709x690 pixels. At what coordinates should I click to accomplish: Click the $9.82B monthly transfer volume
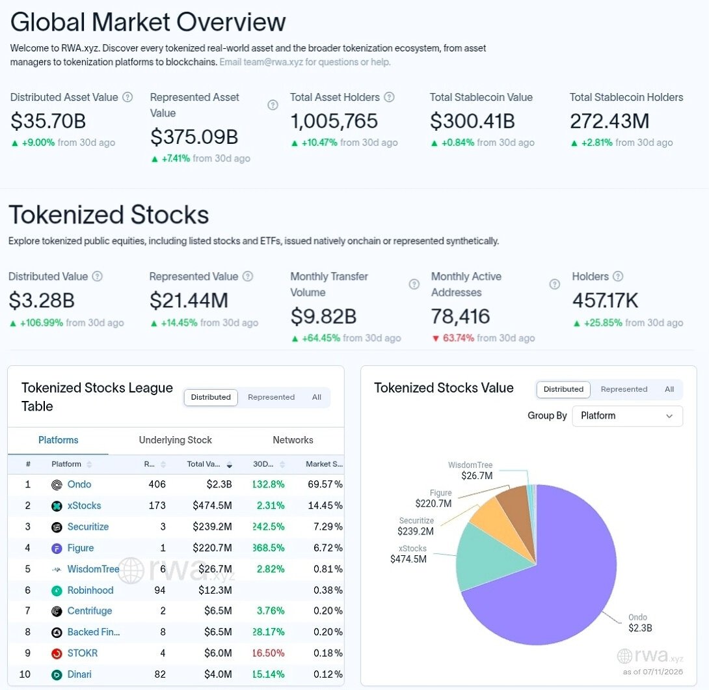323,317
